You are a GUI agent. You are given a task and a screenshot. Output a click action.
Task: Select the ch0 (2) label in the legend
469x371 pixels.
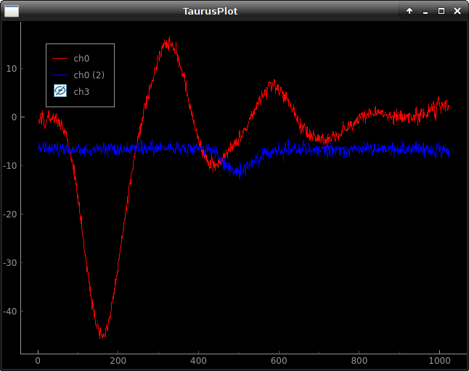coord(89,75)
